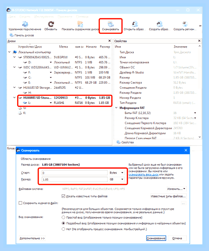Toggle Искать известные типы файлов checkbox

click(63, 196)
